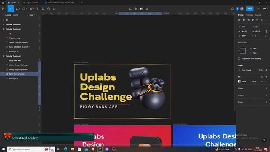Screen dimensions: 270x152
Task: Switch to the Assets tab
Action: (x=15, y=15)
